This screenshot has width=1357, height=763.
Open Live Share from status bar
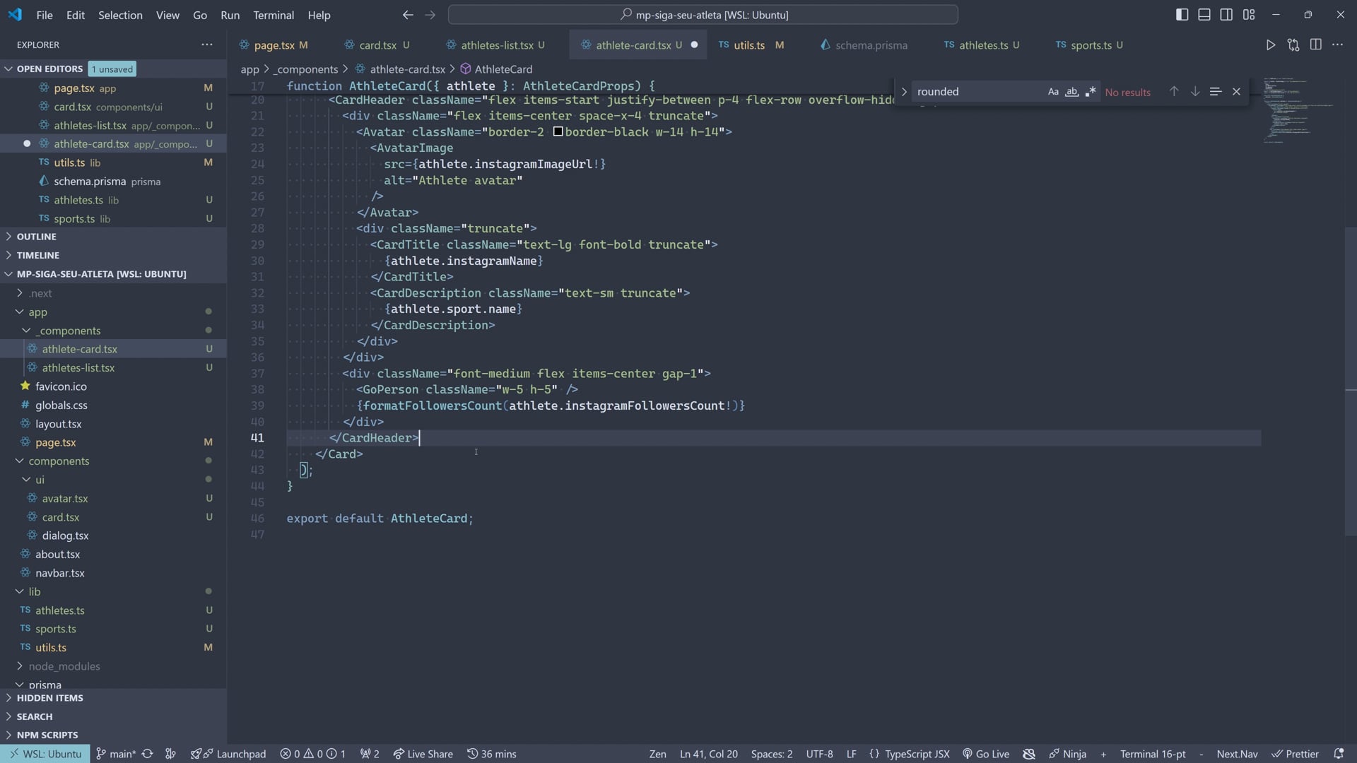pyautogui.click(x=423, y=754)
